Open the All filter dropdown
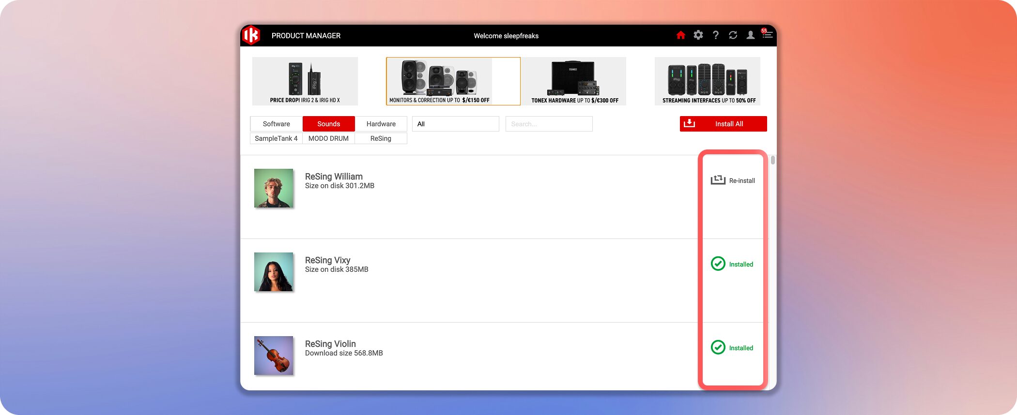The image size is (1017, 415). 455,124
